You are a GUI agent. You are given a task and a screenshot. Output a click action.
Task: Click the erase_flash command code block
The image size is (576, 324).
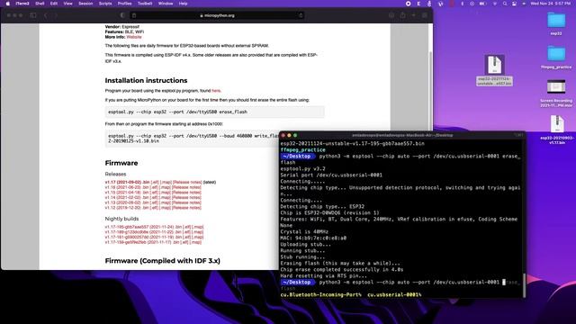(x=214, y=112)
